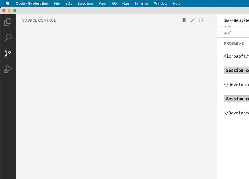The image size is (249, 179).
Task: Toggle view as tree in Source Control
Action: point(184,20)
